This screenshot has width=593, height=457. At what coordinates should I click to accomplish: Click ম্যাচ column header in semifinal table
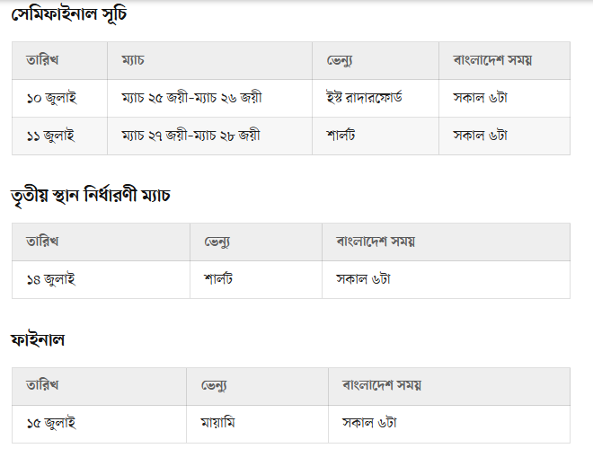coord(210,60)
